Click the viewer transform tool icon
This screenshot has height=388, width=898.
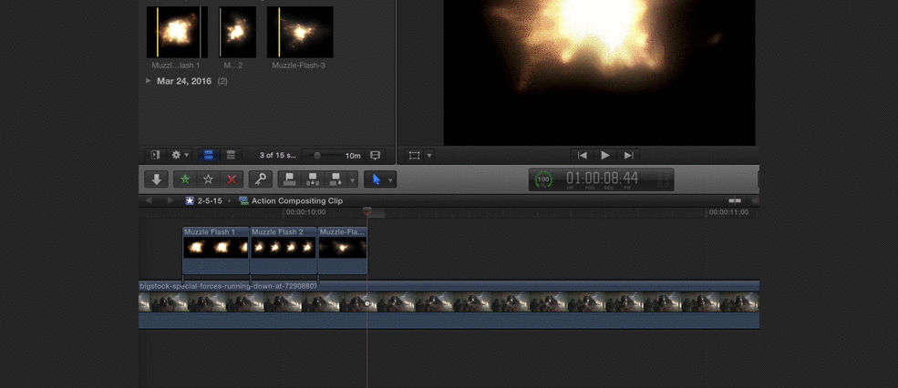(x=415, y=155)
